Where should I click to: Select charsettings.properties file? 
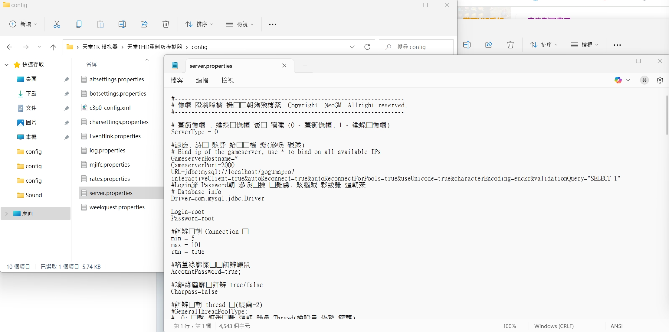(x=119, y=122)
